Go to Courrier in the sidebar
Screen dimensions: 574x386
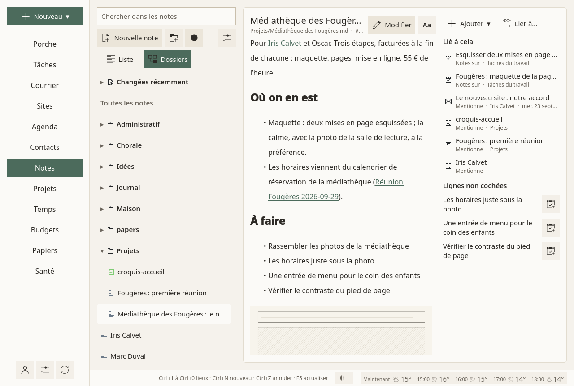pos(45,85)
